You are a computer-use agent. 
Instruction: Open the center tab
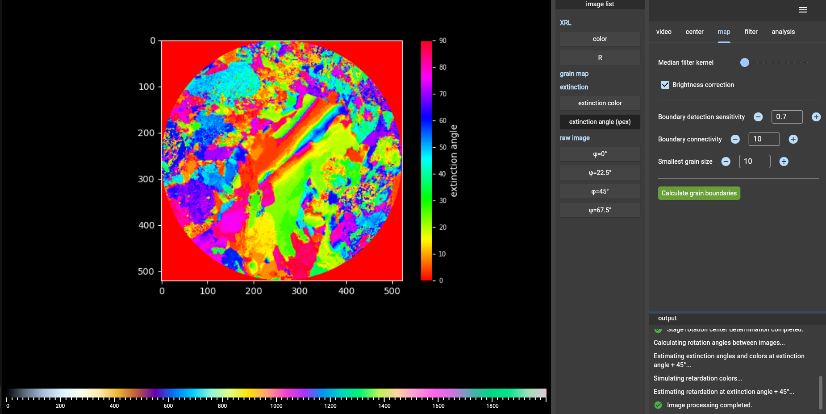point(694,32)
